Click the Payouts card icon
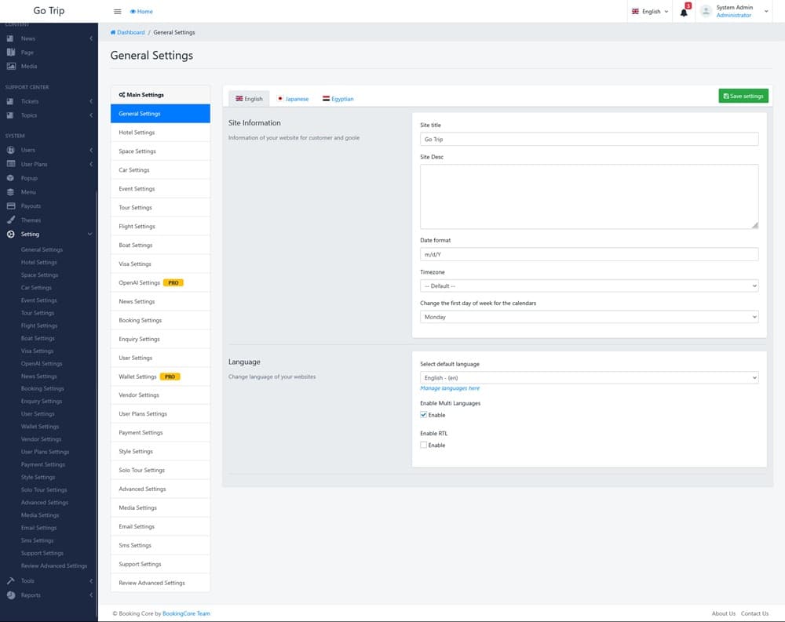The width and height of the screenshot is (785, 622). pyautogui.click(x=11, y=206)
